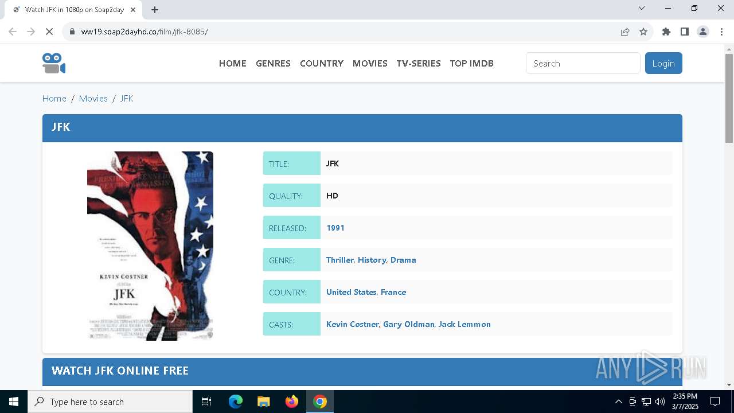Image resolution: width=734 pixels, height=413 pixels.
Task: Open taskbar clock showing 2:35 PM
Action: (x=685, y=402)
